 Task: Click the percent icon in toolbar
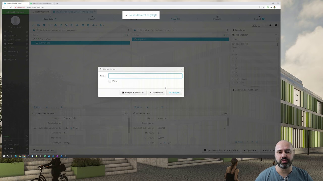pos(66,25)
